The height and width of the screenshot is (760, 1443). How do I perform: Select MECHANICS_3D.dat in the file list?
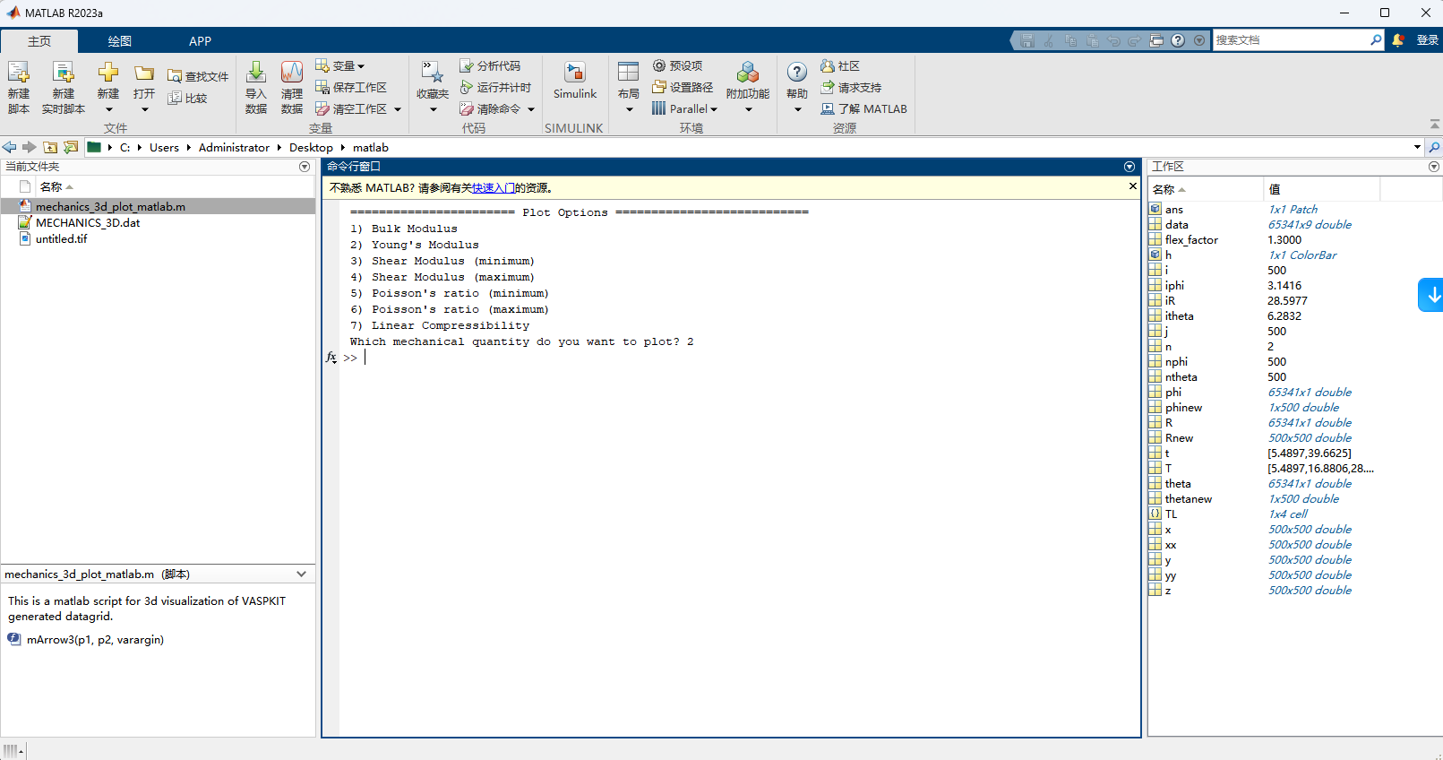[x=88, y=223]
